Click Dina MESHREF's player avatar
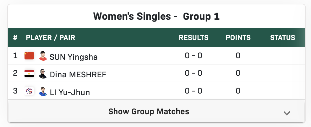Screen dimensions: 311x127 pyautogui.click(x=43, y=74)
